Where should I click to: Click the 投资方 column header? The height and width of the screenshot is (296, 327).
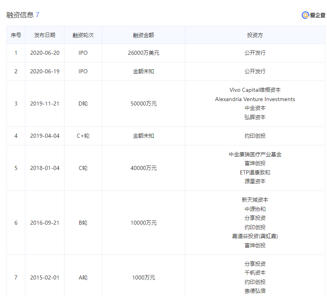coord(255,35)
